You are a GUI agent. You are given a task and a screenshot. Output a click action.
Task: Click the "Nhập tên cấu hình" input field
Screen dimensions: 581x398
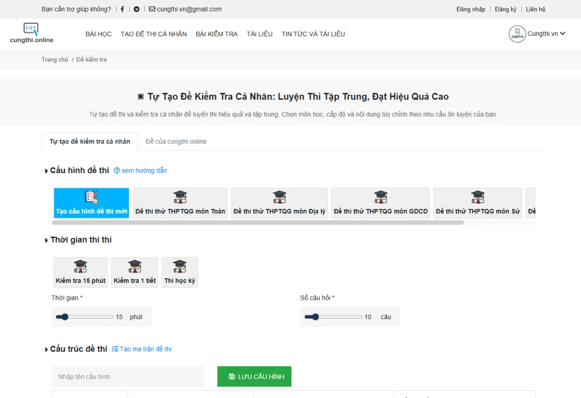coord(127,376)
